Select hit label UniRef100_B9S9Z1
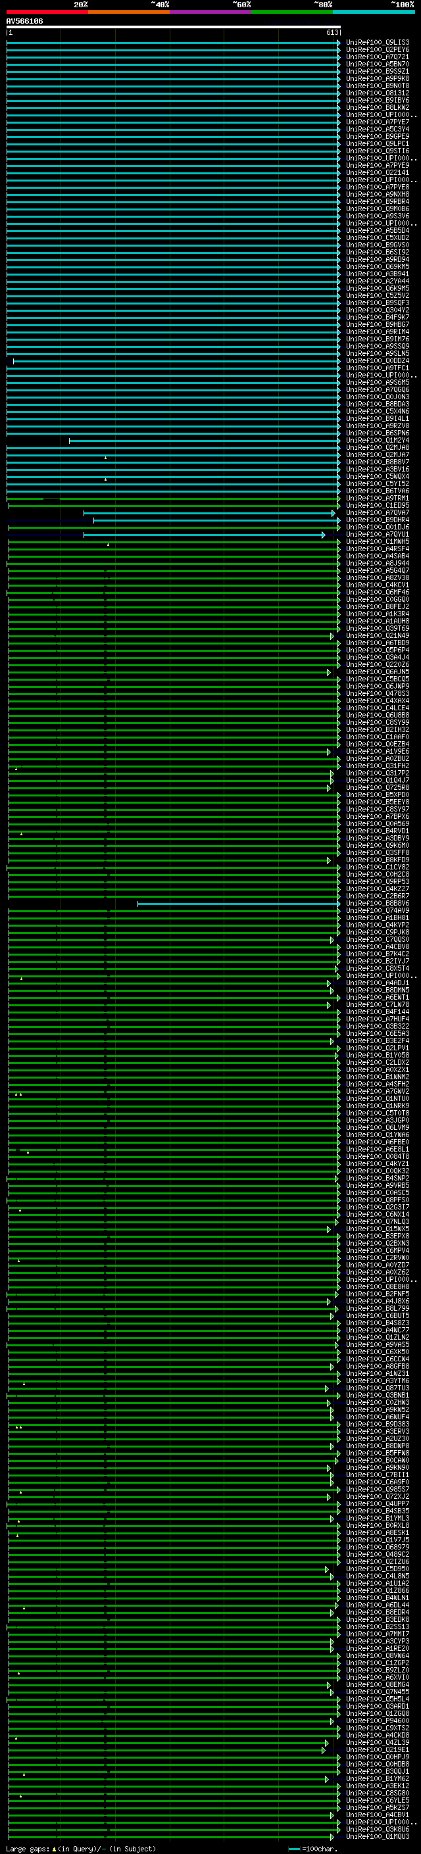 (377, 71)
